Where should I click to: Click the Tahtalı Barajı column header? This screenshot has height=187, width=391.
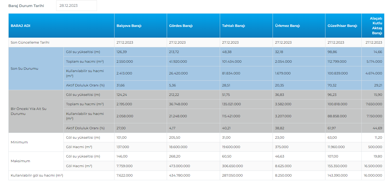(x=233, y=26)
